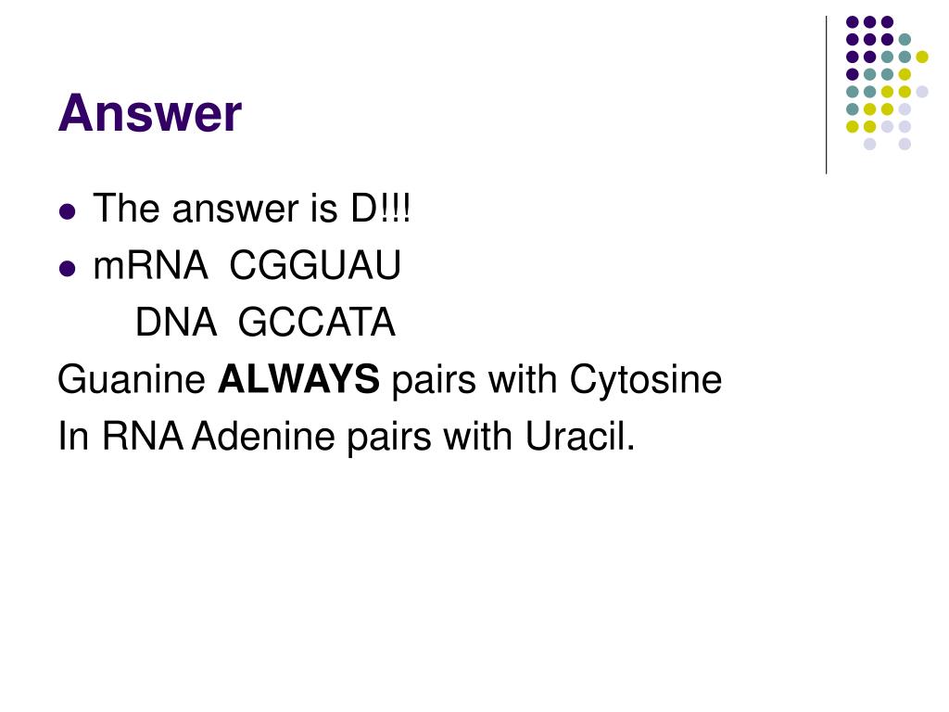This screenshot has height=712, width=949.
Task: Click the bullet before 'mRNA'
Action: click(x=67, y=268)
